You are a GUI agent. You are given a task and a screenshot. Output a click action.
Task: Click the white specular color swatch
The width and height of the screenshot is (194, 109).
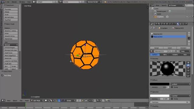[160, 96]
